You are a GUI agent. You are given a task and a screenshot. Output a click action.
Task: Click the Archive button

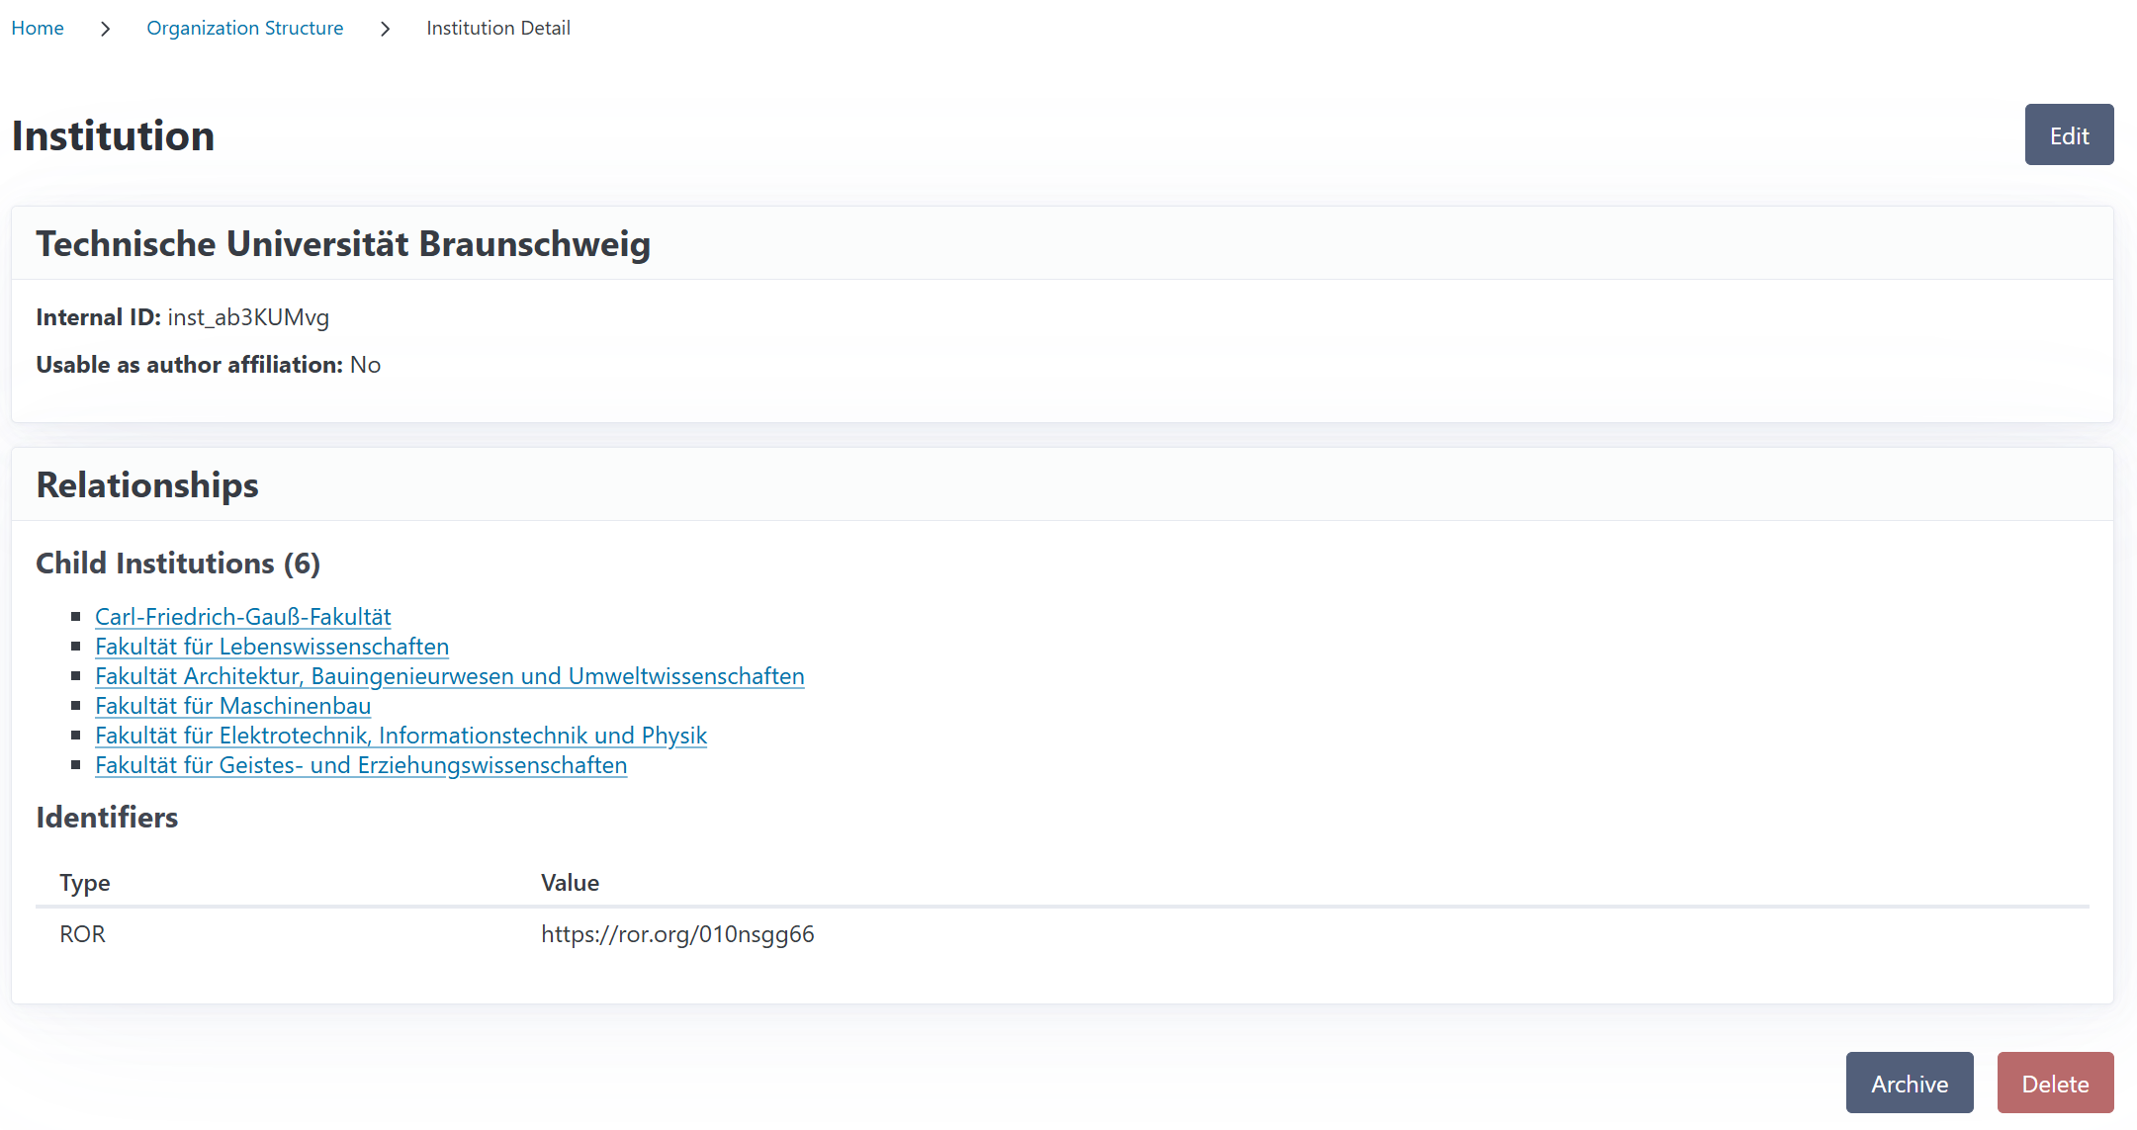tap(1909, 1084)
